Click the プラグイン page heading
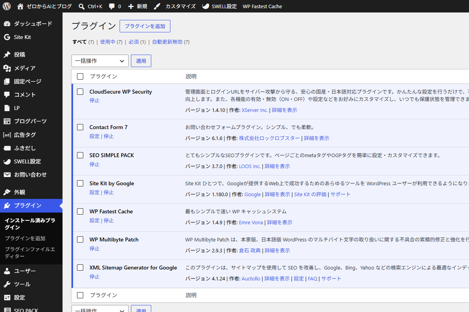Viewport: 469px width, 312px height. pos(94,26)
